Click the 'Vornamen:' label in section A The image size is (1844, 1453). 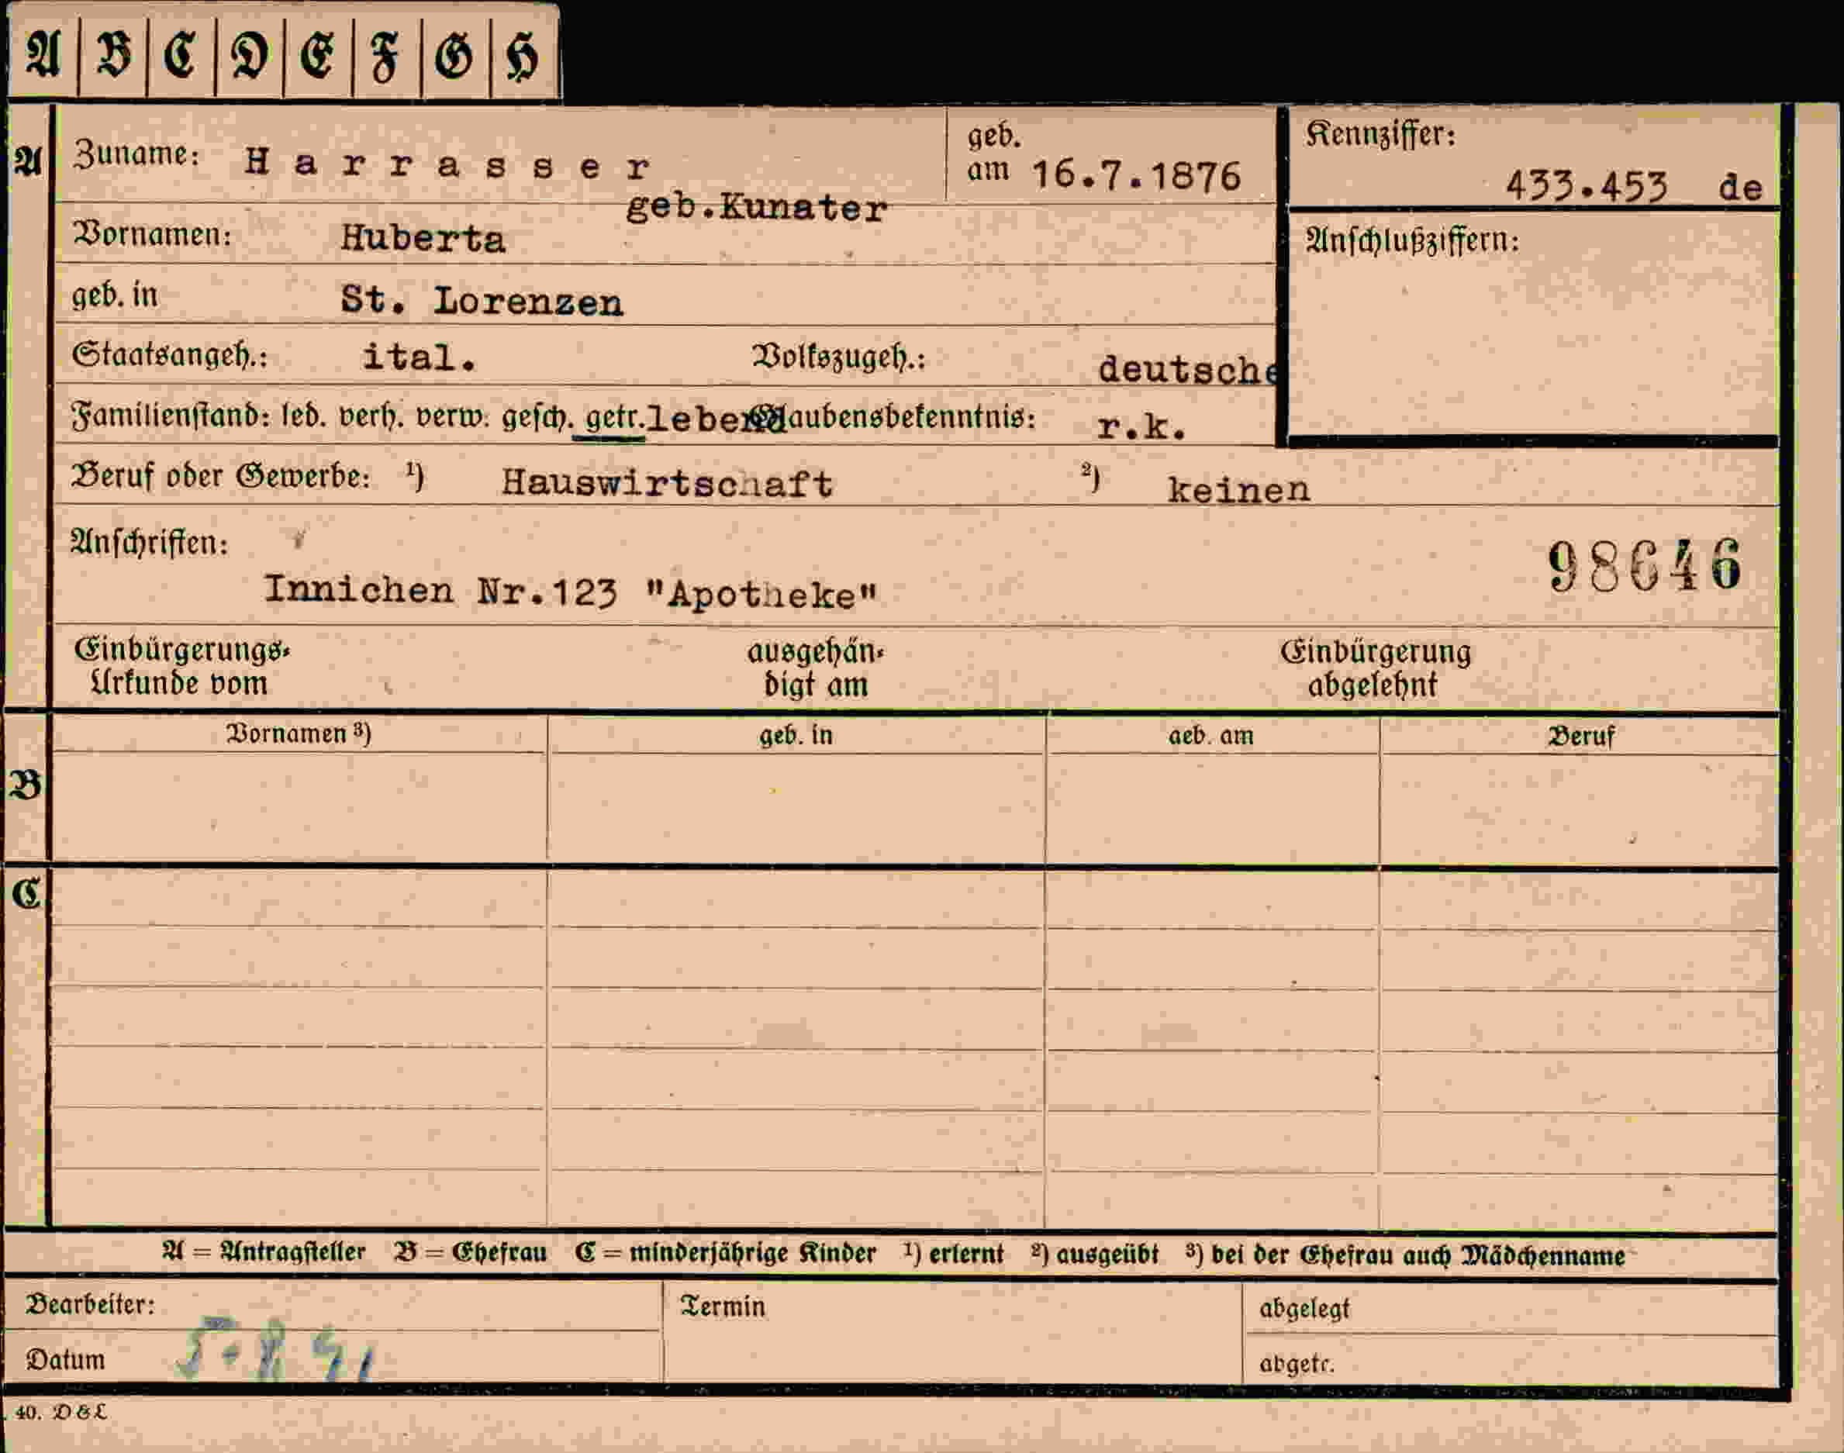point(152,234)
